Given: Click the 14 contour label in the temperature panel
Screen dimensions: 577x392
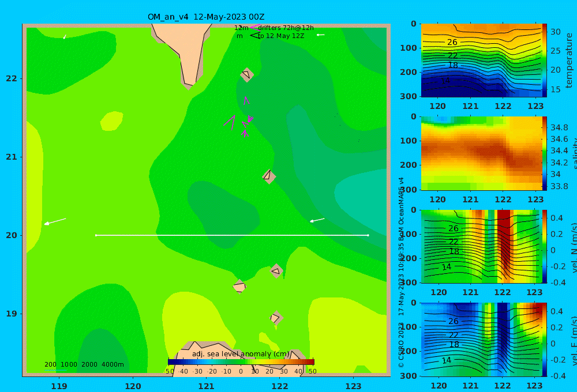Looking at the screenshot, I should 445,81.
